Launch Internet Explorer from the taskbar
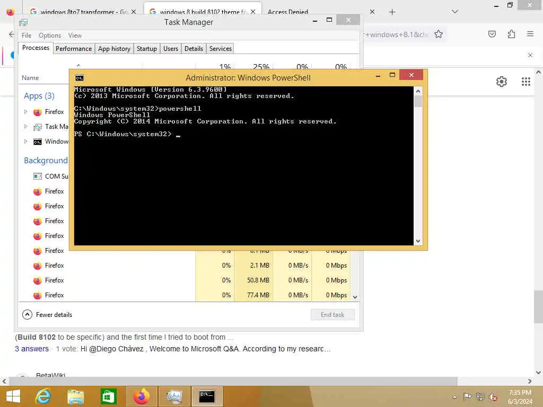Screen dimensions: 543x407 pos(43,396)
